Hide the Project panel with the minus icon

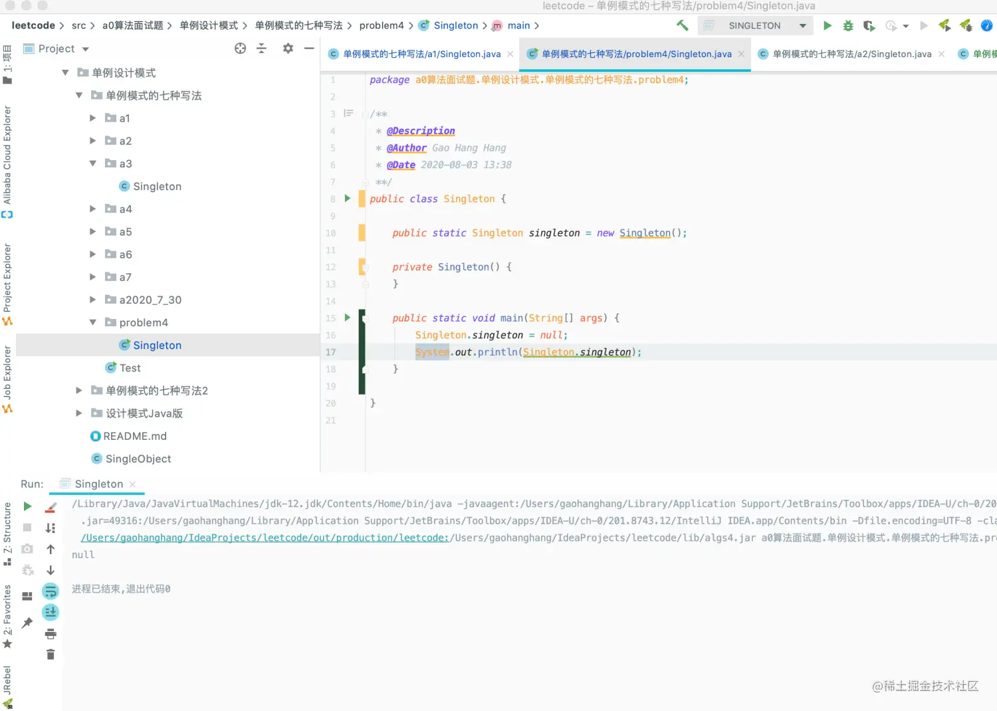(308, 48)
